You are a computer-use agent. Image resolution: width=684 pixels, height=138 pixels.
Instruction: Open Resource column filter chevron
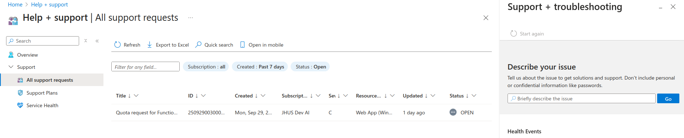[392, 96]
